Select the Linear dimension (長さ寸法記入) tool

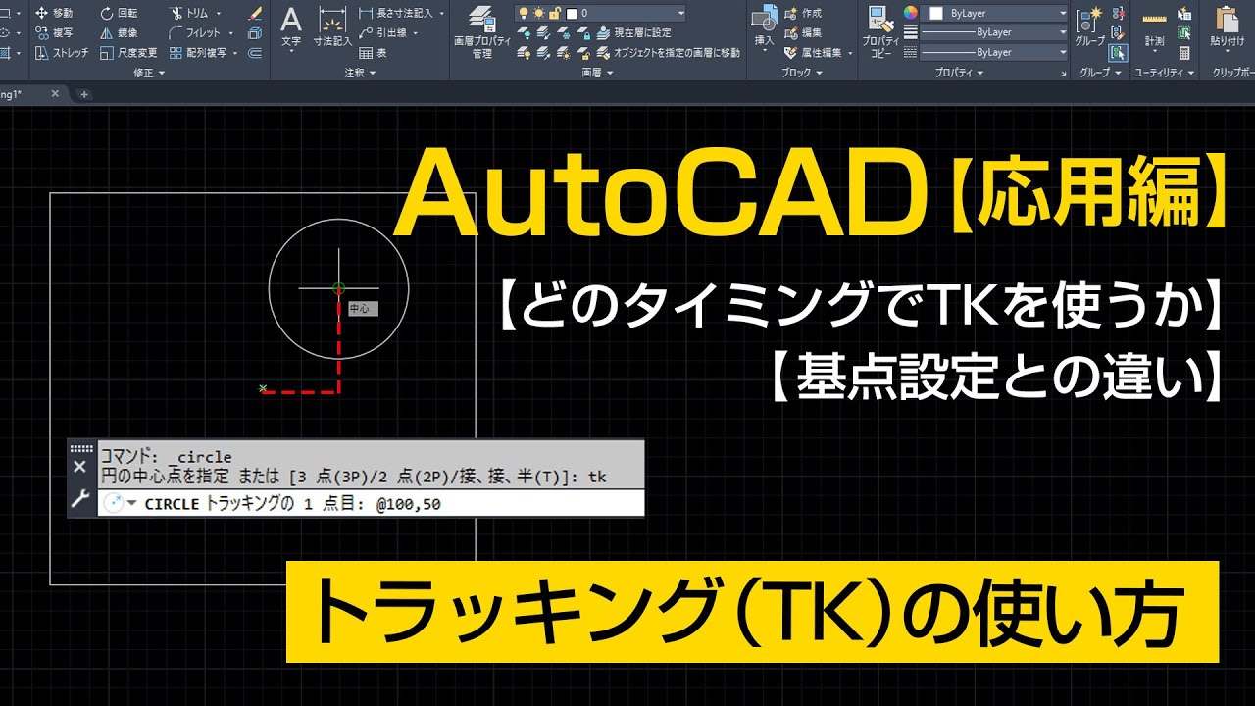pos(397,14)
